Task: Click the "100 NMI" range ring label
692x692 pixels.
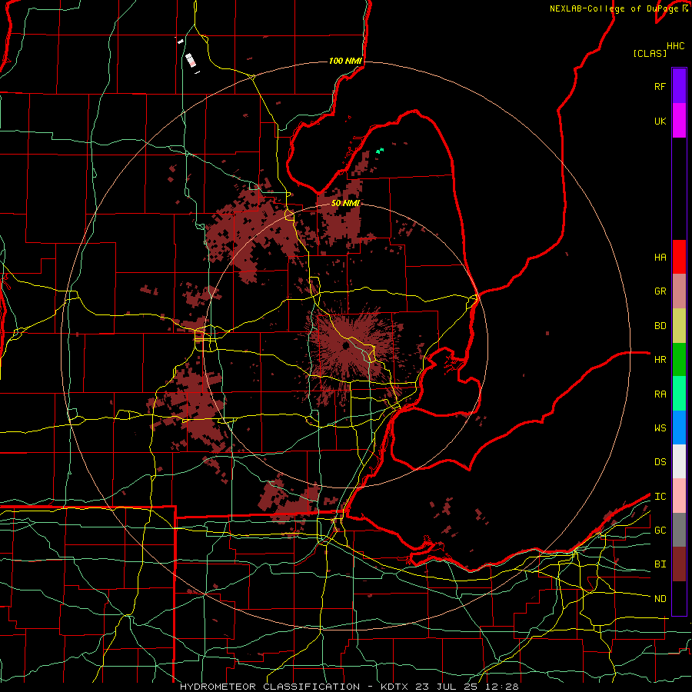Action: (345, 61)
